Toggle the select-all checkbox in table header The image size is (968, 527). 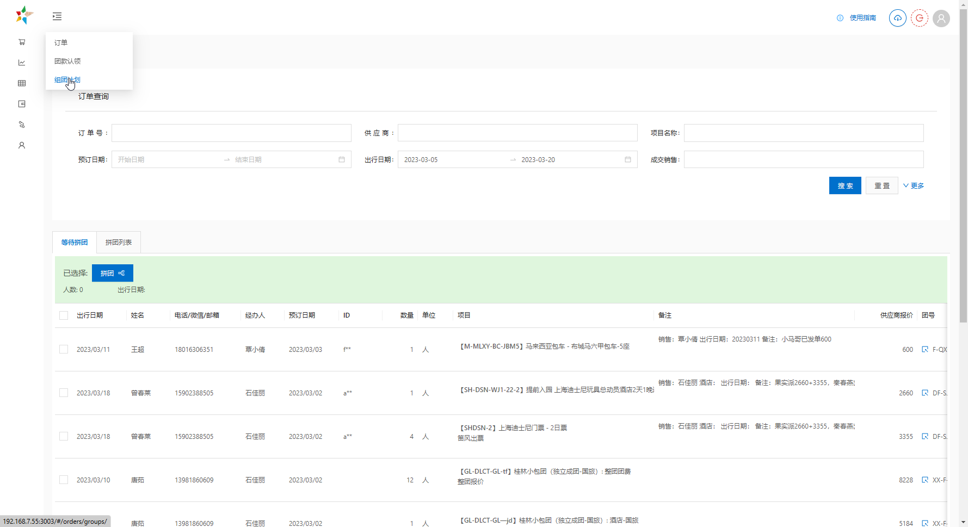[x=64, y=315]
